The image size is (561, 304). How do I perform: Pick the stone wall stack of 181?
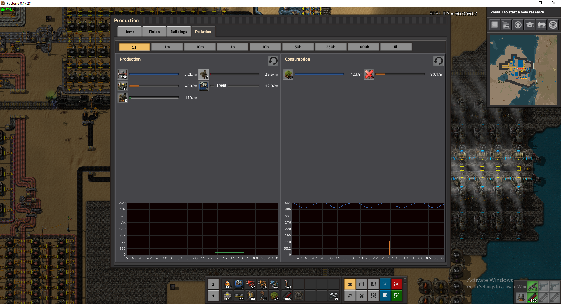tap(227, 296)
